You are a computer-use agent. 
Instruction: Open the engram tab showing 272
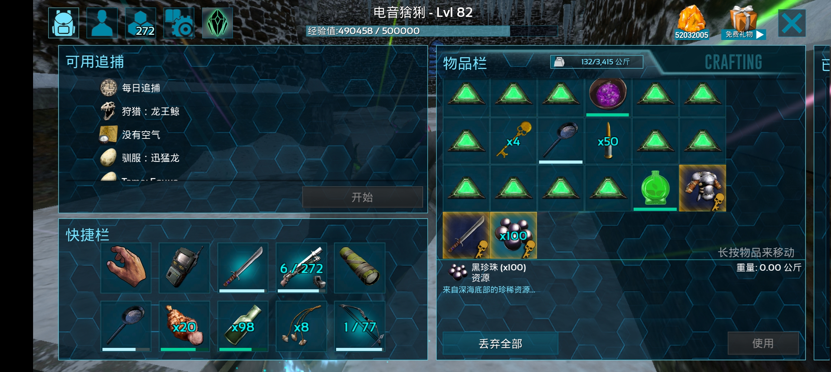141,23
